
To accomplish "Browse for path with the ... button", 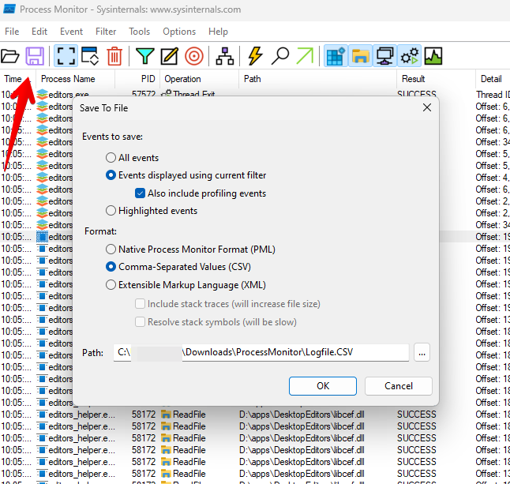I will [x=422, y=353].
